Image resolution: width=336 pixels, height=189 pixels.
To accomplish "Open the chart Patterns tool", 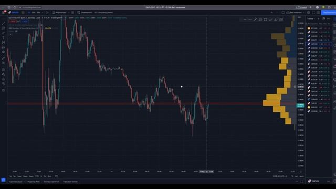I will click(x=3, y=43).
